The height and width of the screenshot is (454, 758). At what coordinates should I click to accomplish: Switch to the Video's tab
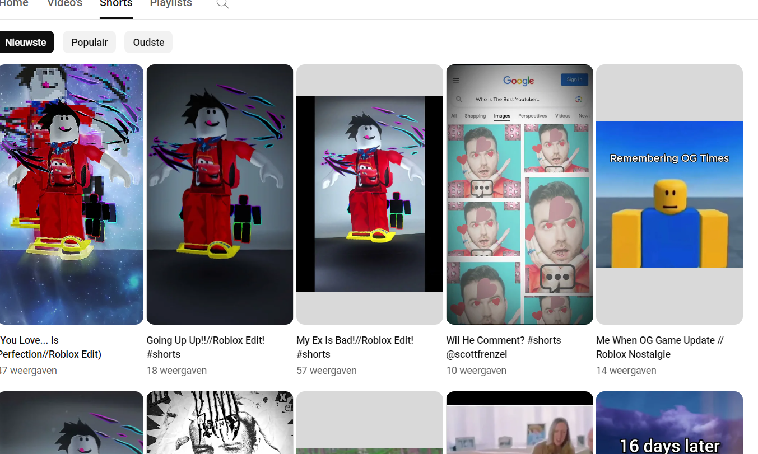pyautogui.click(x=64, y=4)
